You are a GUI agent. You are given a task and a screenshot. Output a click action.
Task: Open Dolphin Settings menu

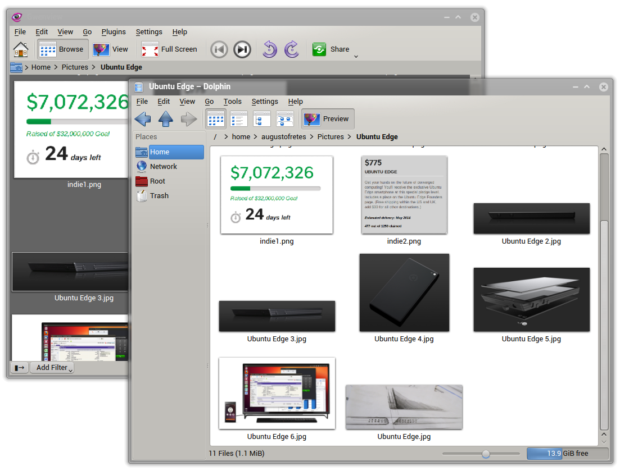pos(265,102)
